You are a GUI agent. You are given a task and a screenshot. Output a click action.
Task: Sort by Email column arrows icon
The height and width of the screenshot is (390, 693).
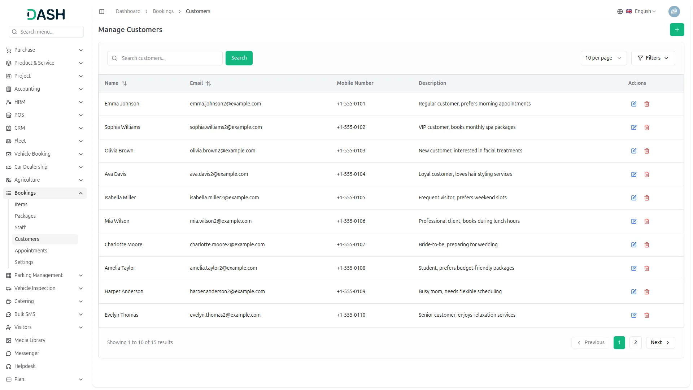[209, 83]
